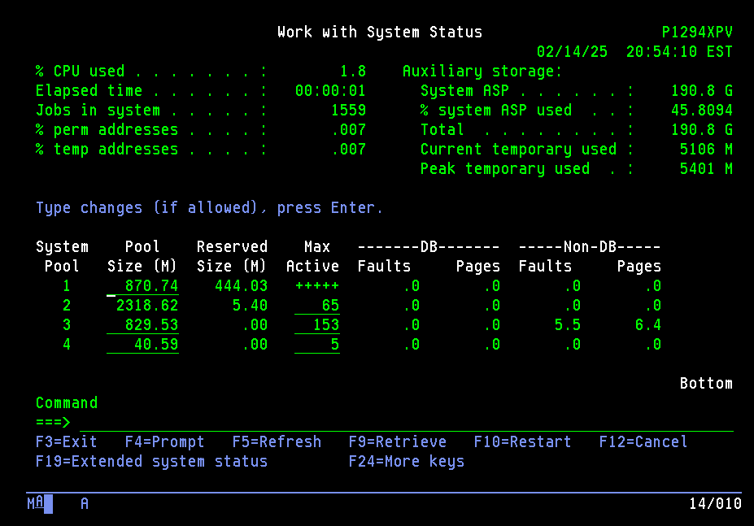Click the elapsed time value 00:00:01
The image size is (754, 526).
pos(330,91)
